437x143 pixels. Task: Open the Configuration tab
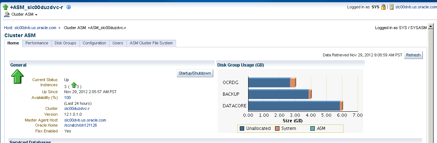94,43
